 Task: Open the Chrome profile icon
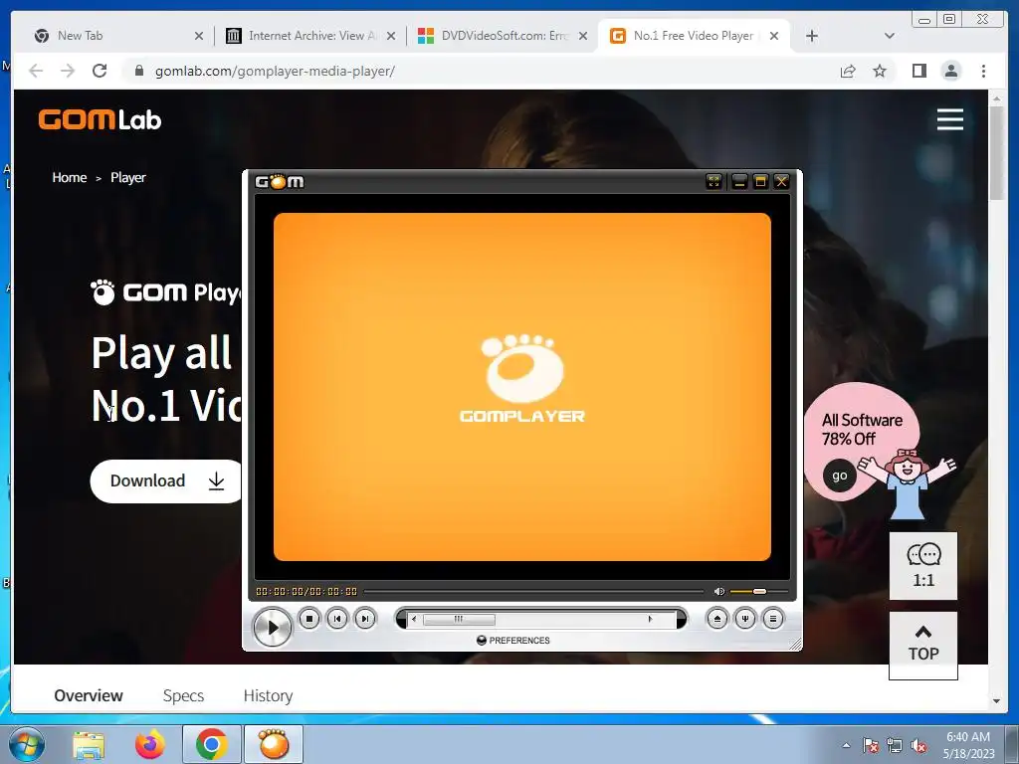950,71
